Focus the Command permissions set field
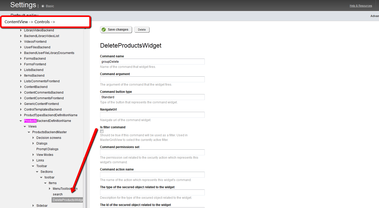The image size is (379, 208). (x=152, y=152)
